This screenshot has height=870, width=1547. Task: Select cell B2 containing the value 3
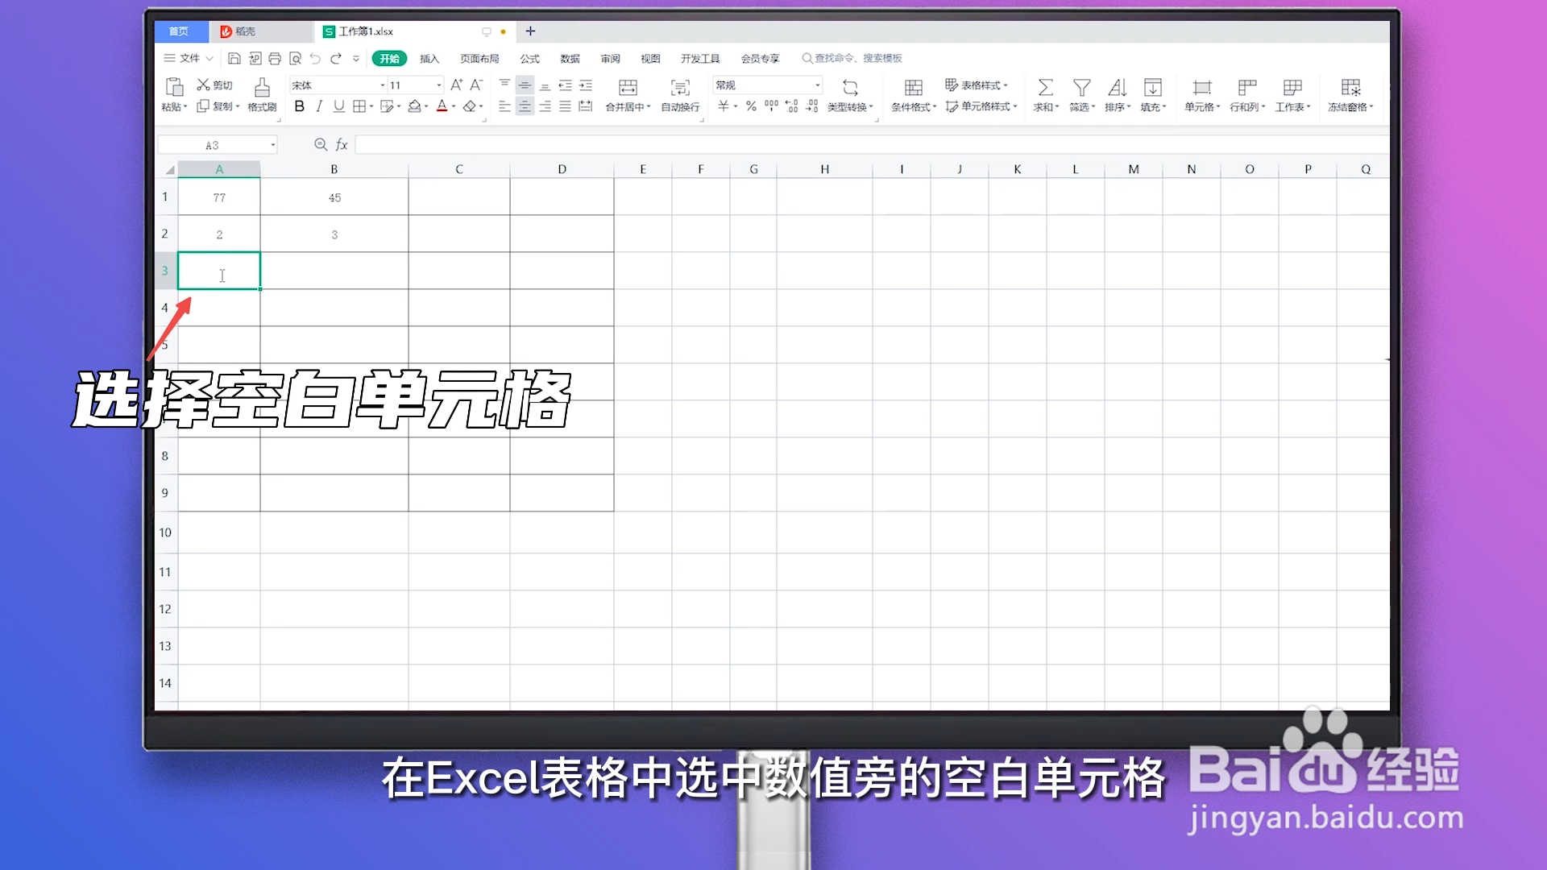(334, 234)
